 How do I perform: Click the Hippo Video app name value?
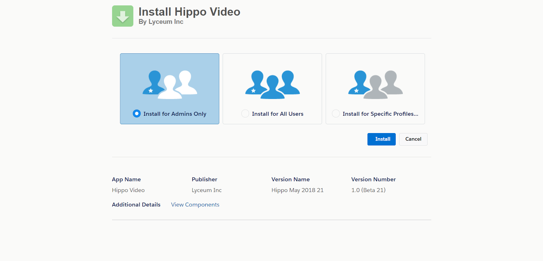128,190
